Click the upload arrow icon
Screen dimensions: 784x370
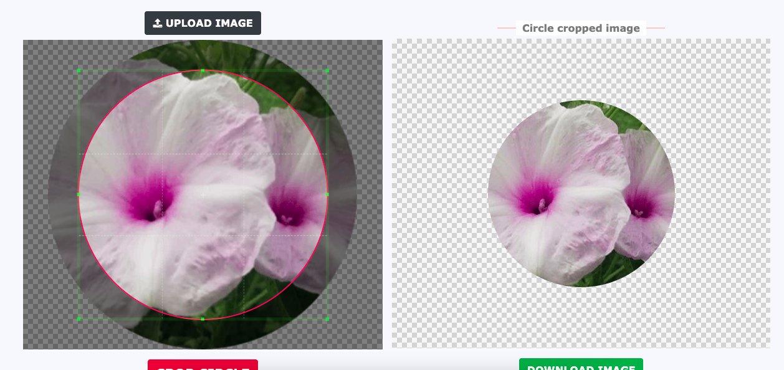pos(158,23)
